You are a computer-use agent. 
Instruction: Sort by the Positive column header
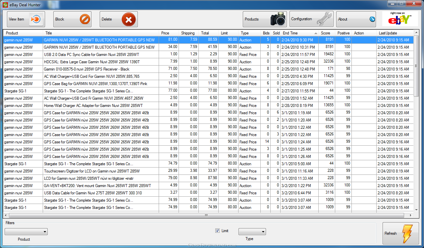[344, 33]
